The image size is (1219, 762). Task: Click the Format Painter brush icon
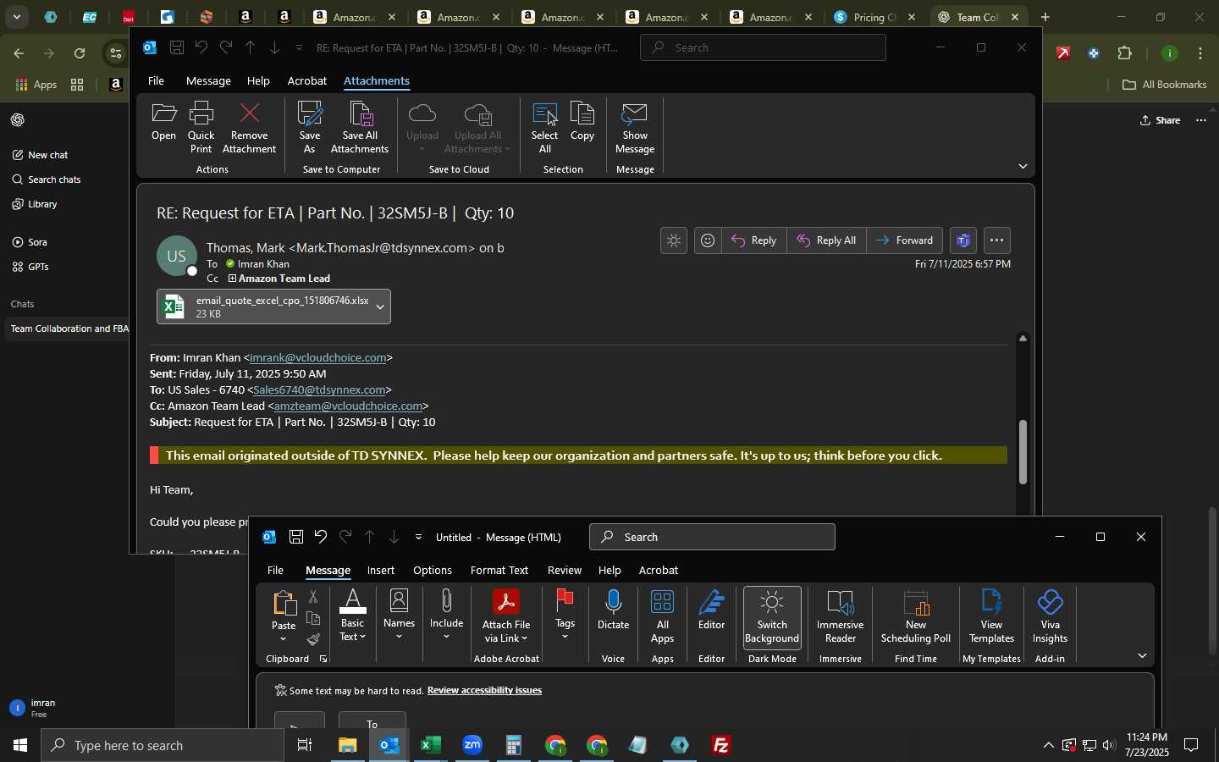point(313,639)
